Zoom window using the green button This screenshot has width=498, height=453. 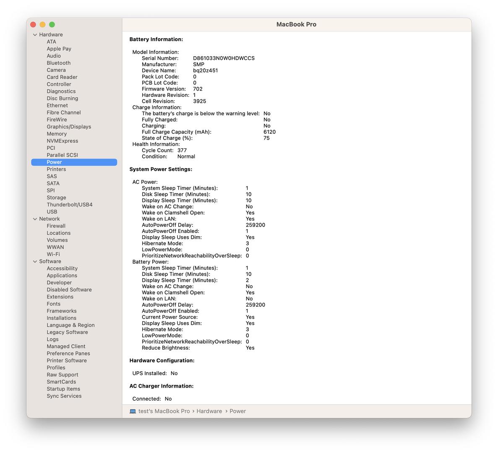point(52,24)
